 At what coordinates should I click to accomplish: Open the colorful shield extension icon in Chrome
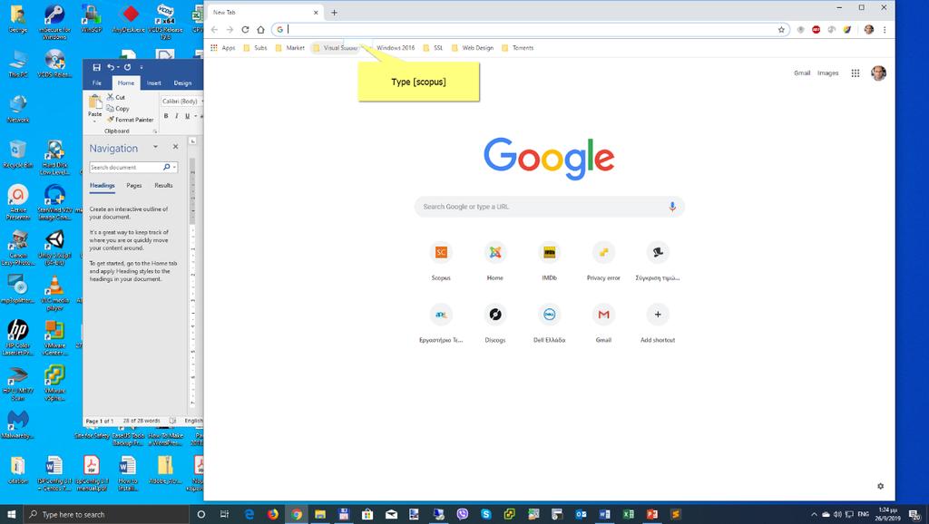pyautogui.click(x=847, y=30)
